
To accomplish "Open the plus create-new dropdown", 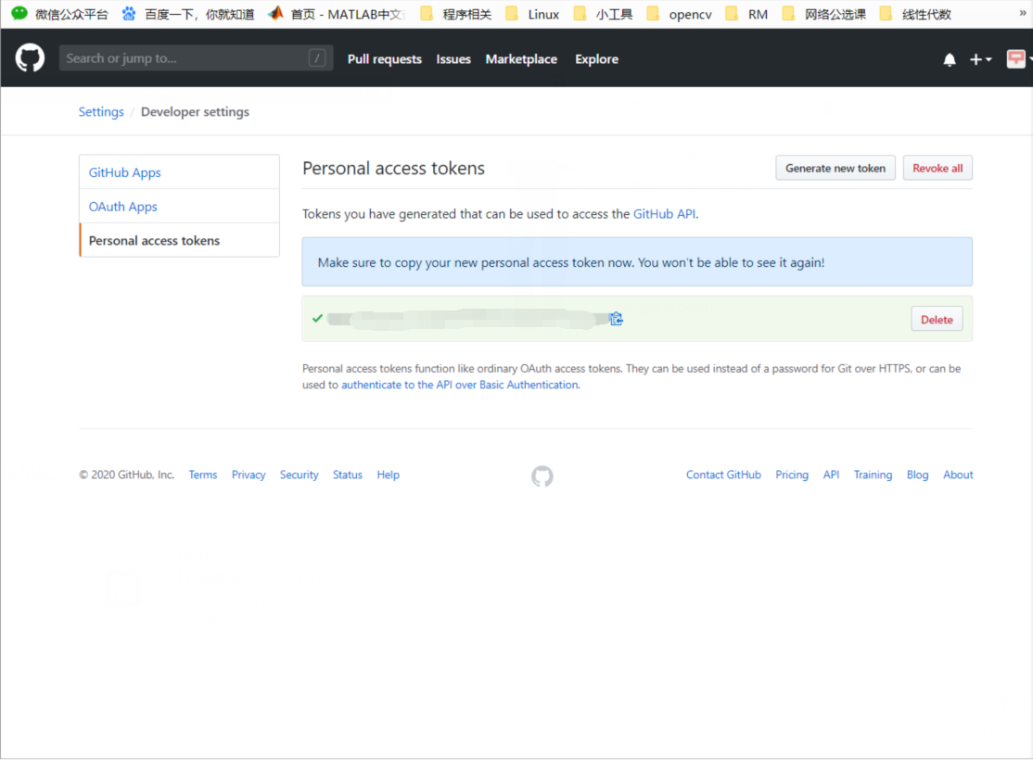I will pyautogui.click(x=980, y=59).
